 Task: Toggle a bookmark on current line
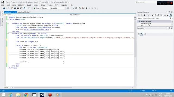click(86, 8)
